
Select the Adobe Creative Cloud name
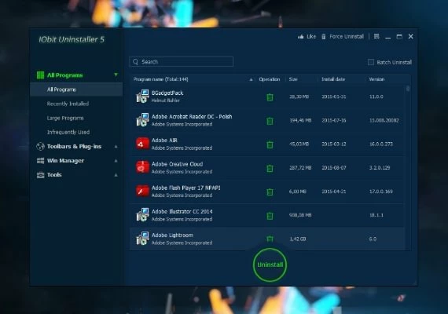coord(177,164)
